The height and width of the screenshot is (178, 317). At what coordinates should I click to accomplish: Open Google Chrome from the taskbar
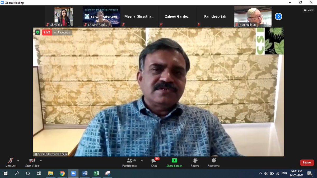pos(62,173)
